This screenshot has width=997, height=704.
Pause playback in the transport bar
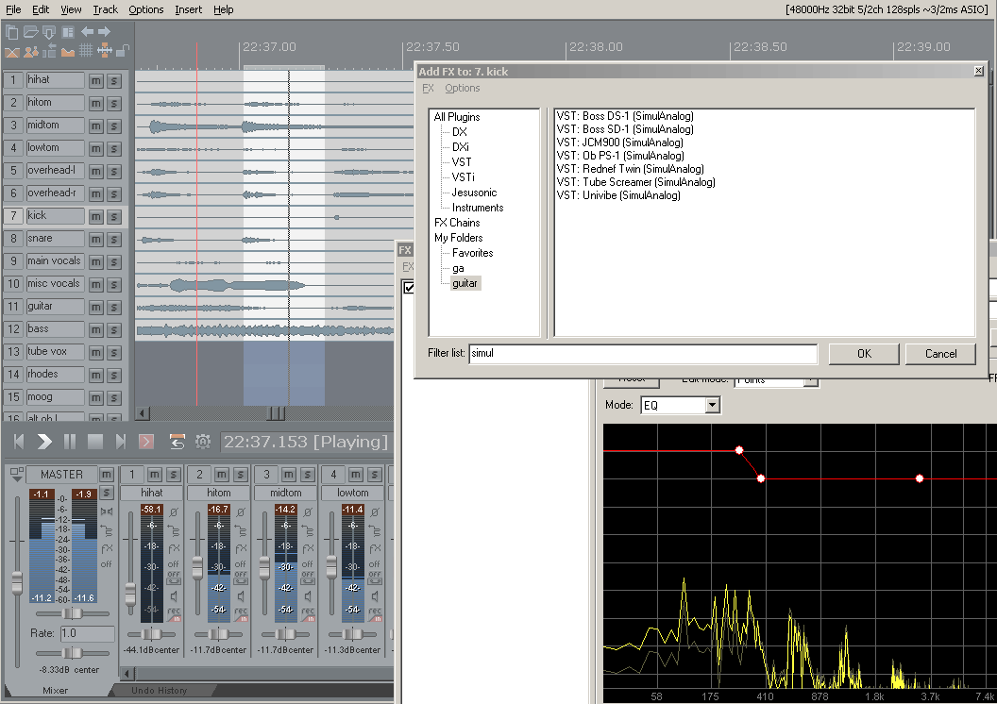pyautogui.click(x=70, y=442)
